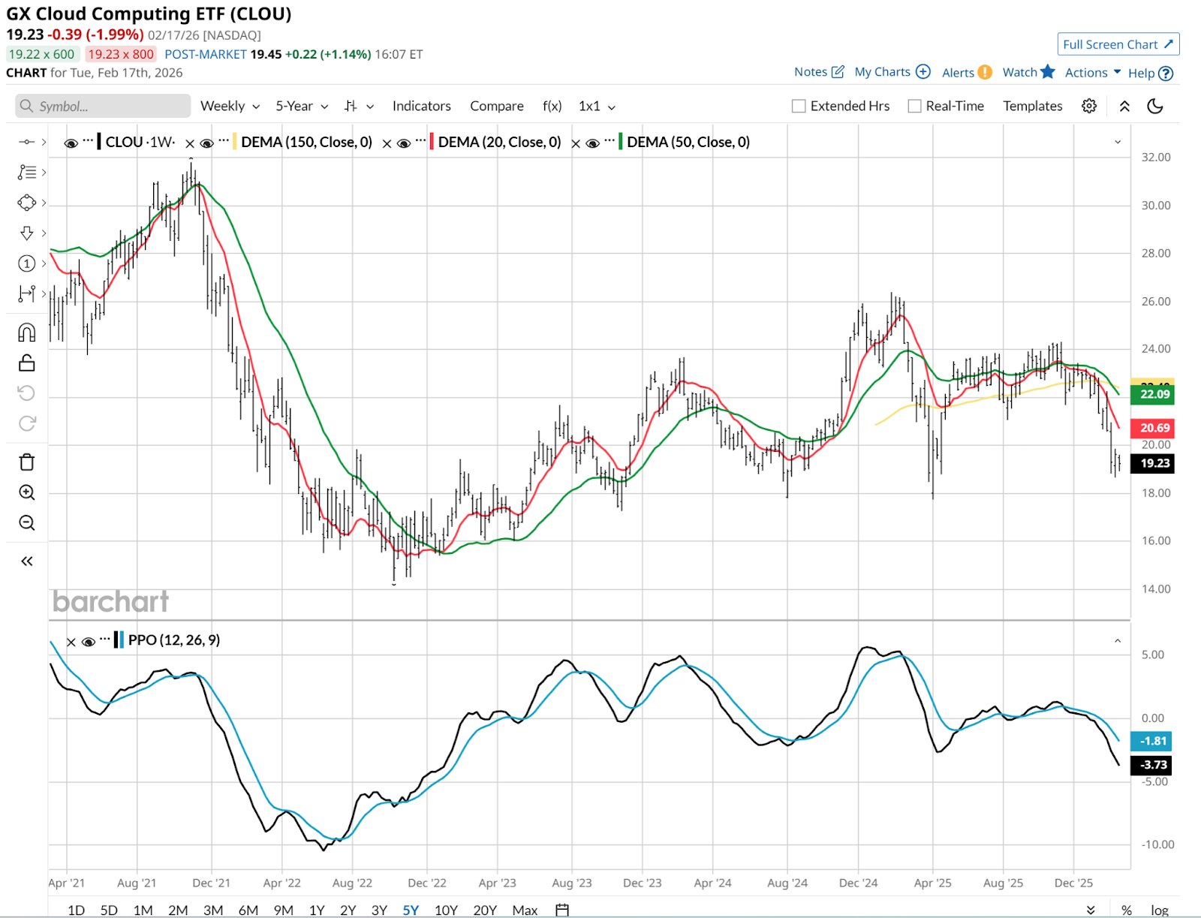The width and height of the screenshot is (1201, 918).
Task: Hide the DEMA 150 line
Action: (x=206, y=143)
